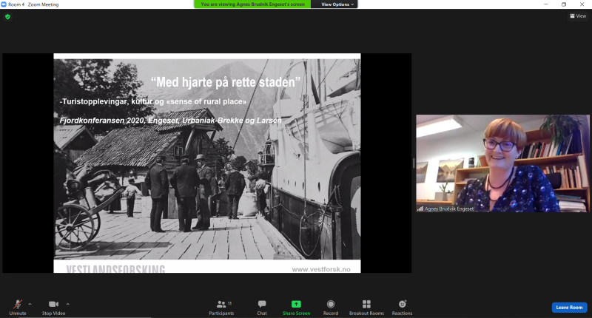Screen dimensions: 592x318
Task: Open the Participants panel
Action: coord(221,307)
